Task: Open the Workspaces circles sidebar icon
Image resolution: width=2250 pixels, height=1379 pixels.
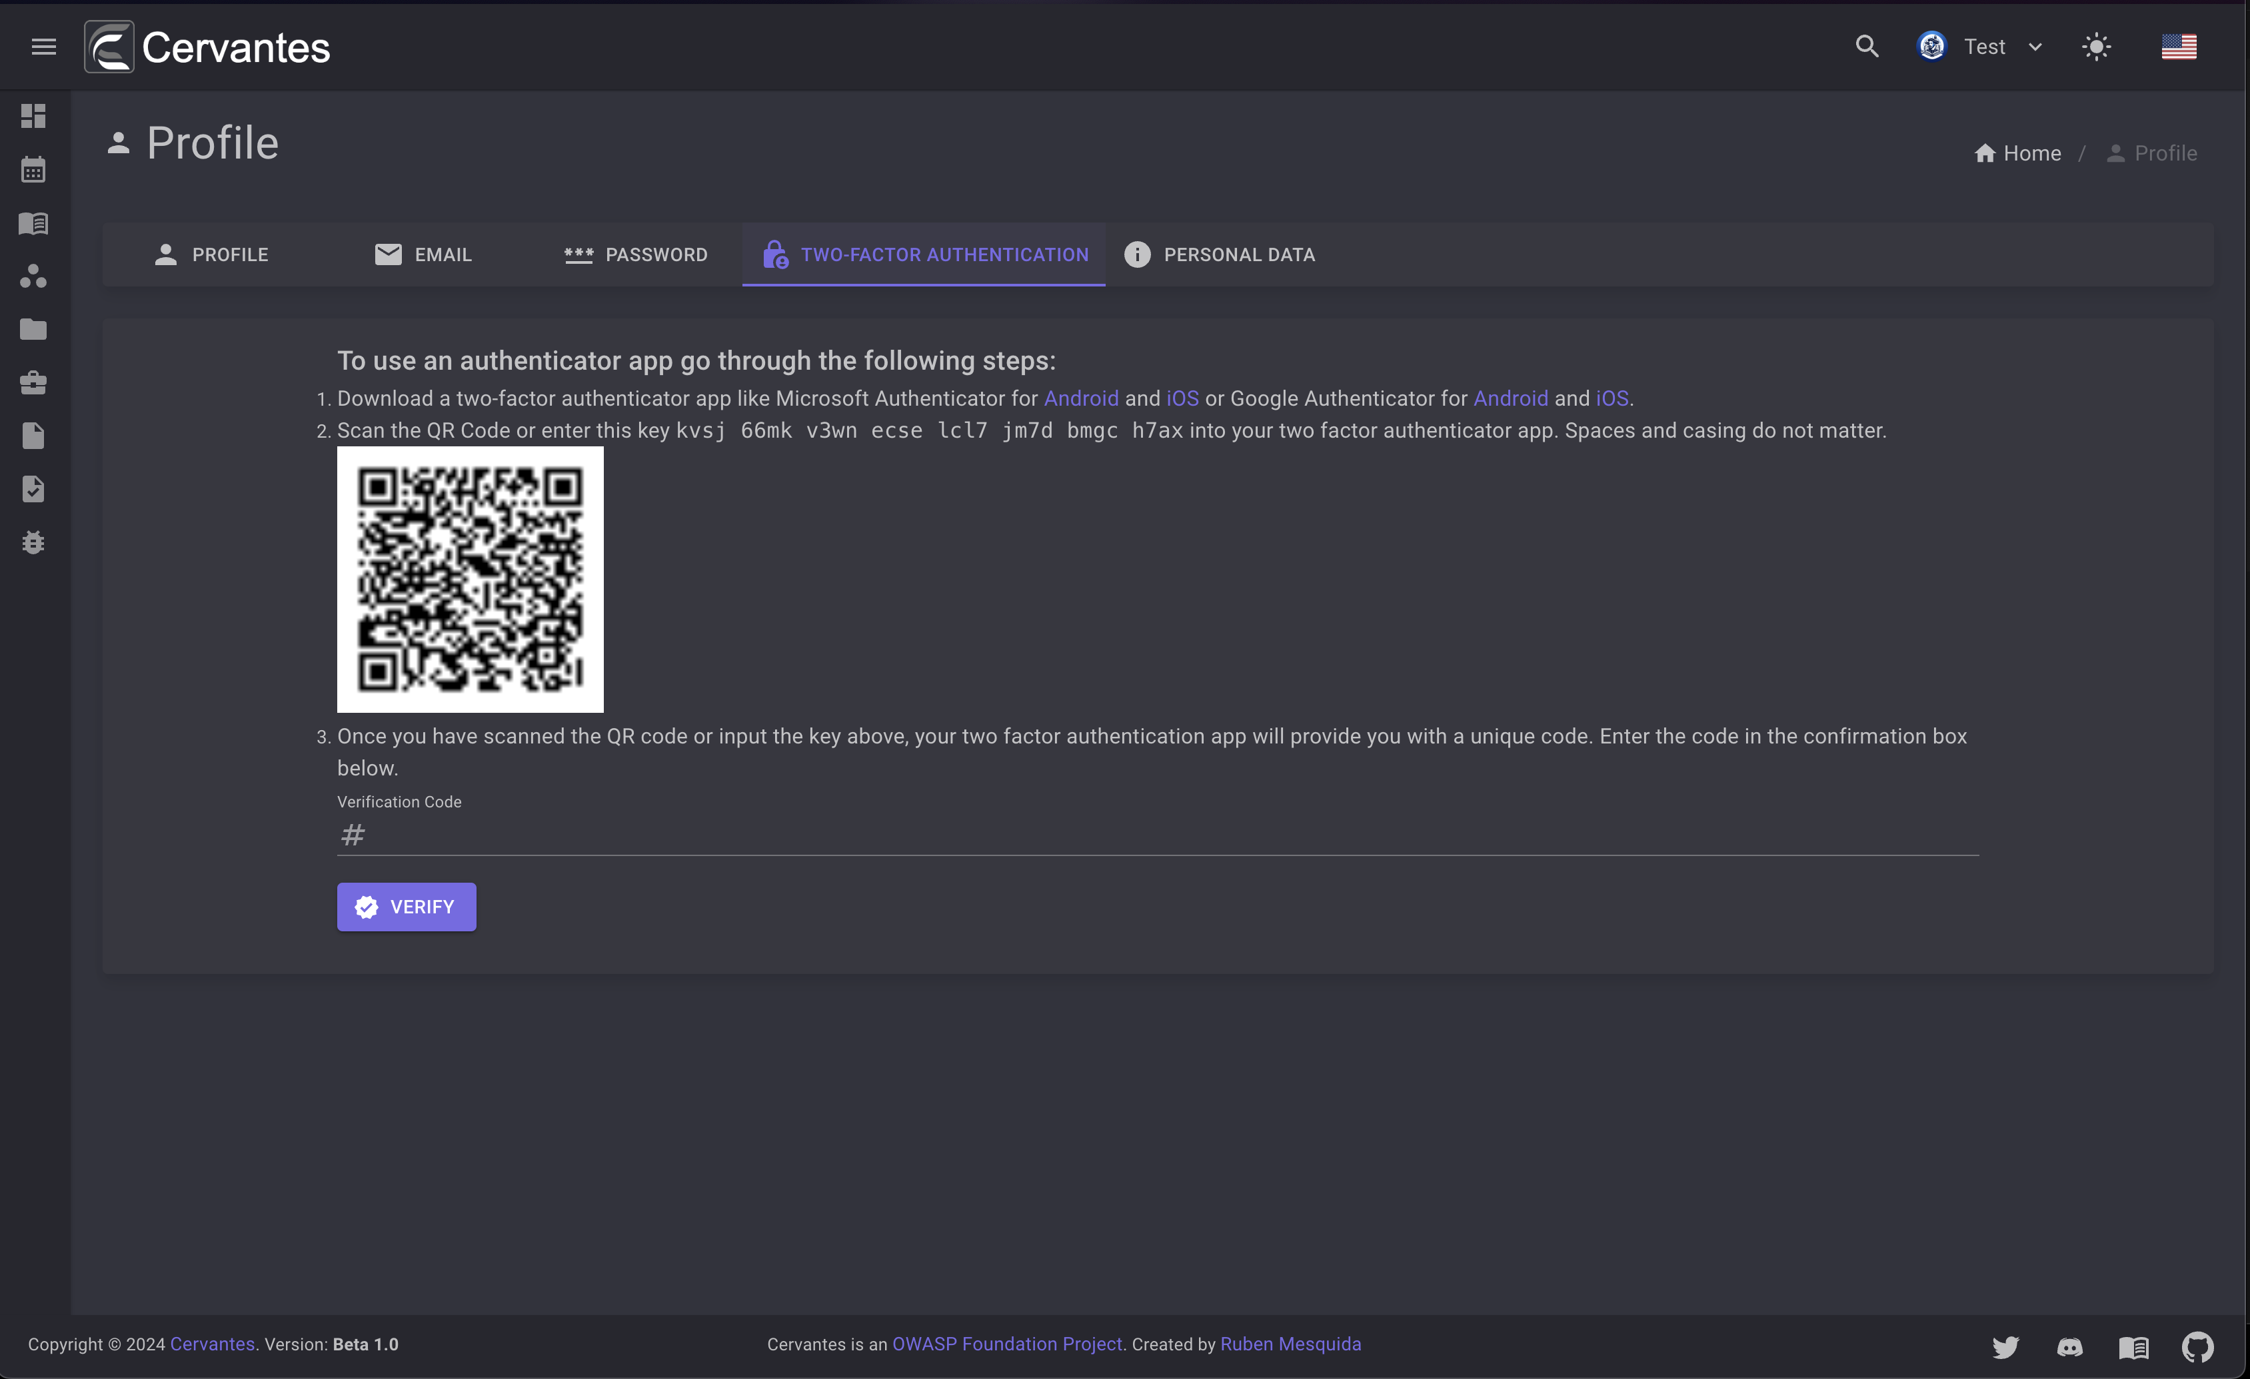Action: coord(34,276)
